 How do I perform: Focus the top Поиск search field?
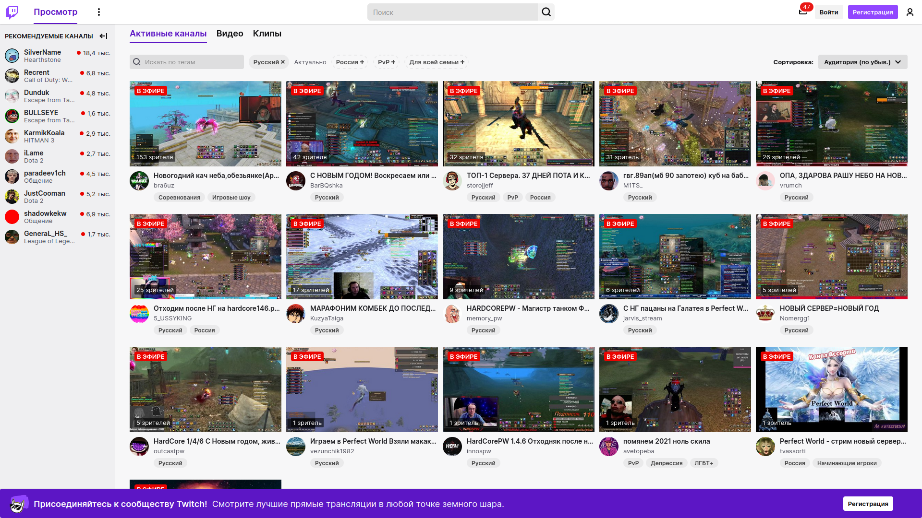pyautogui.click(x=452, y=12)
